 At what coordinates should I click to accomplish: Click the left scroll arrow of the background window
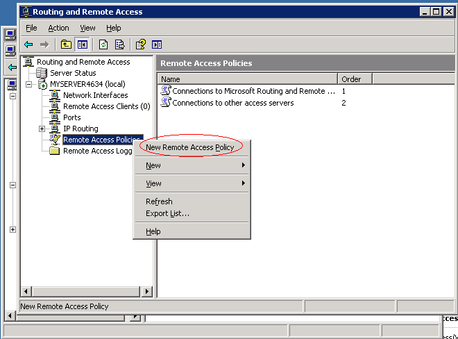coord(10,316)
